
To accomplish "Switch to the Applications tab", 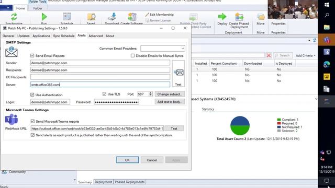I will 41,36.
